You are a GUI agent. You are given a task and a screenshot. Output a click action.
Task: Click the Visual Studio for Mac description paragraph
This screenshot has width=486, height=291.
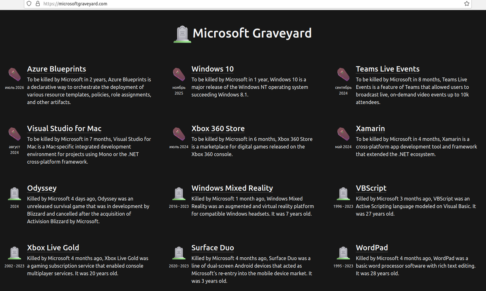coord(89,150)
